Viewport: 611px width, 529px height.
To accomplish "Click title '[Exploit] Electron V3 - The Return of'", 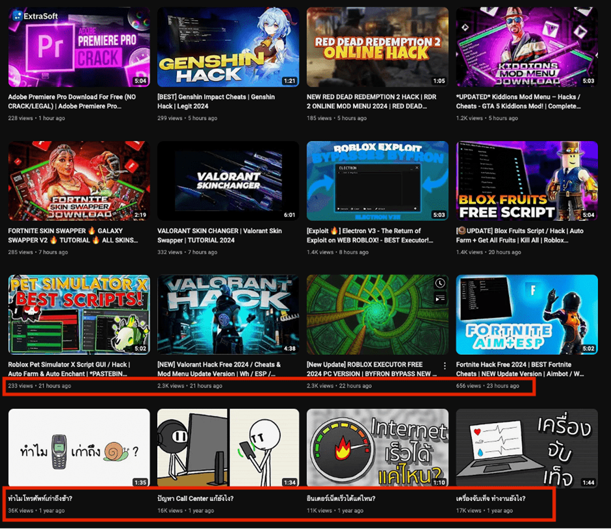I will coord(370,235).
